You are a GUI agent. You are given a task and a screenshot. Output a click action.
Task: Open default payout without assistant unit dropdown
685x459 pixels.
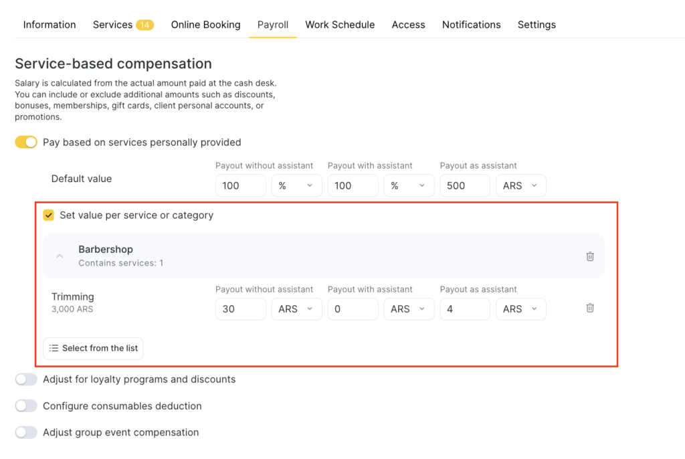tap(296, 186)
